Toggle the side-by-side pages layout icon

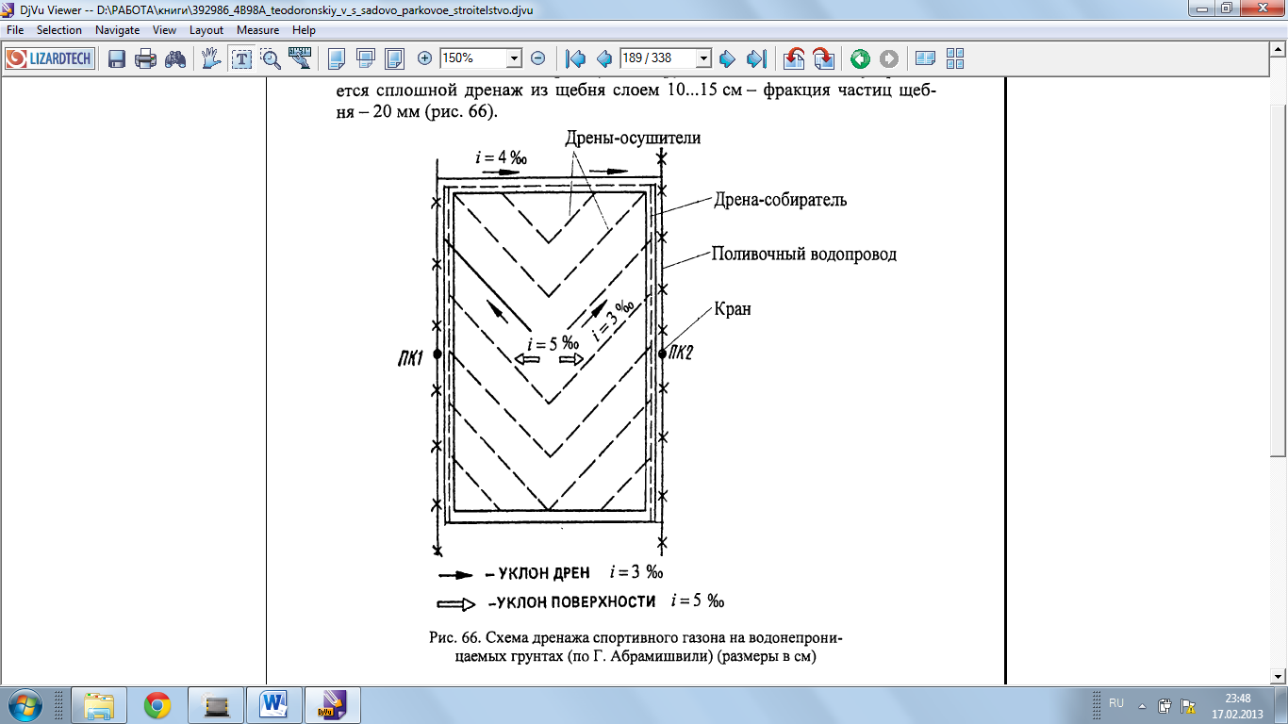pos(925,58)
